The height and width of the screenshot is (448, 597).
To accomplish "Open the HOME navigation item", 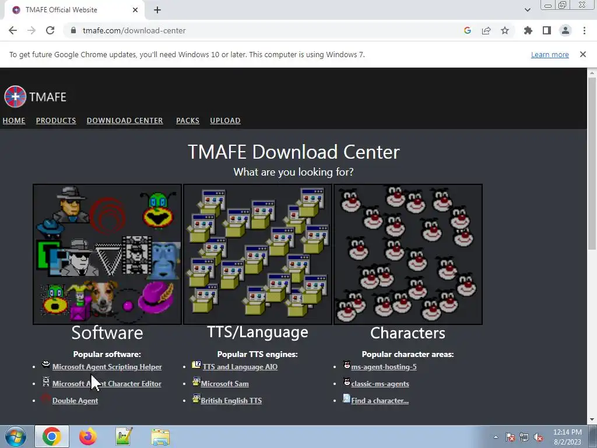I will (x=14, y=120).
